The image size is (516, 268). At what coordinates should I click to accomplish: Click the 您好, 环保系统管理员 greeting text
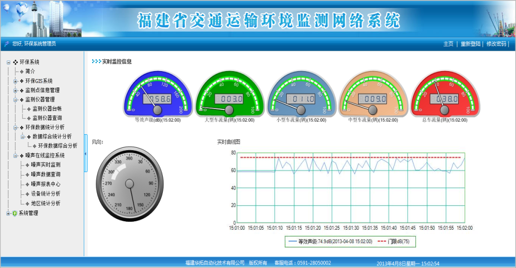tap(34, 44)
